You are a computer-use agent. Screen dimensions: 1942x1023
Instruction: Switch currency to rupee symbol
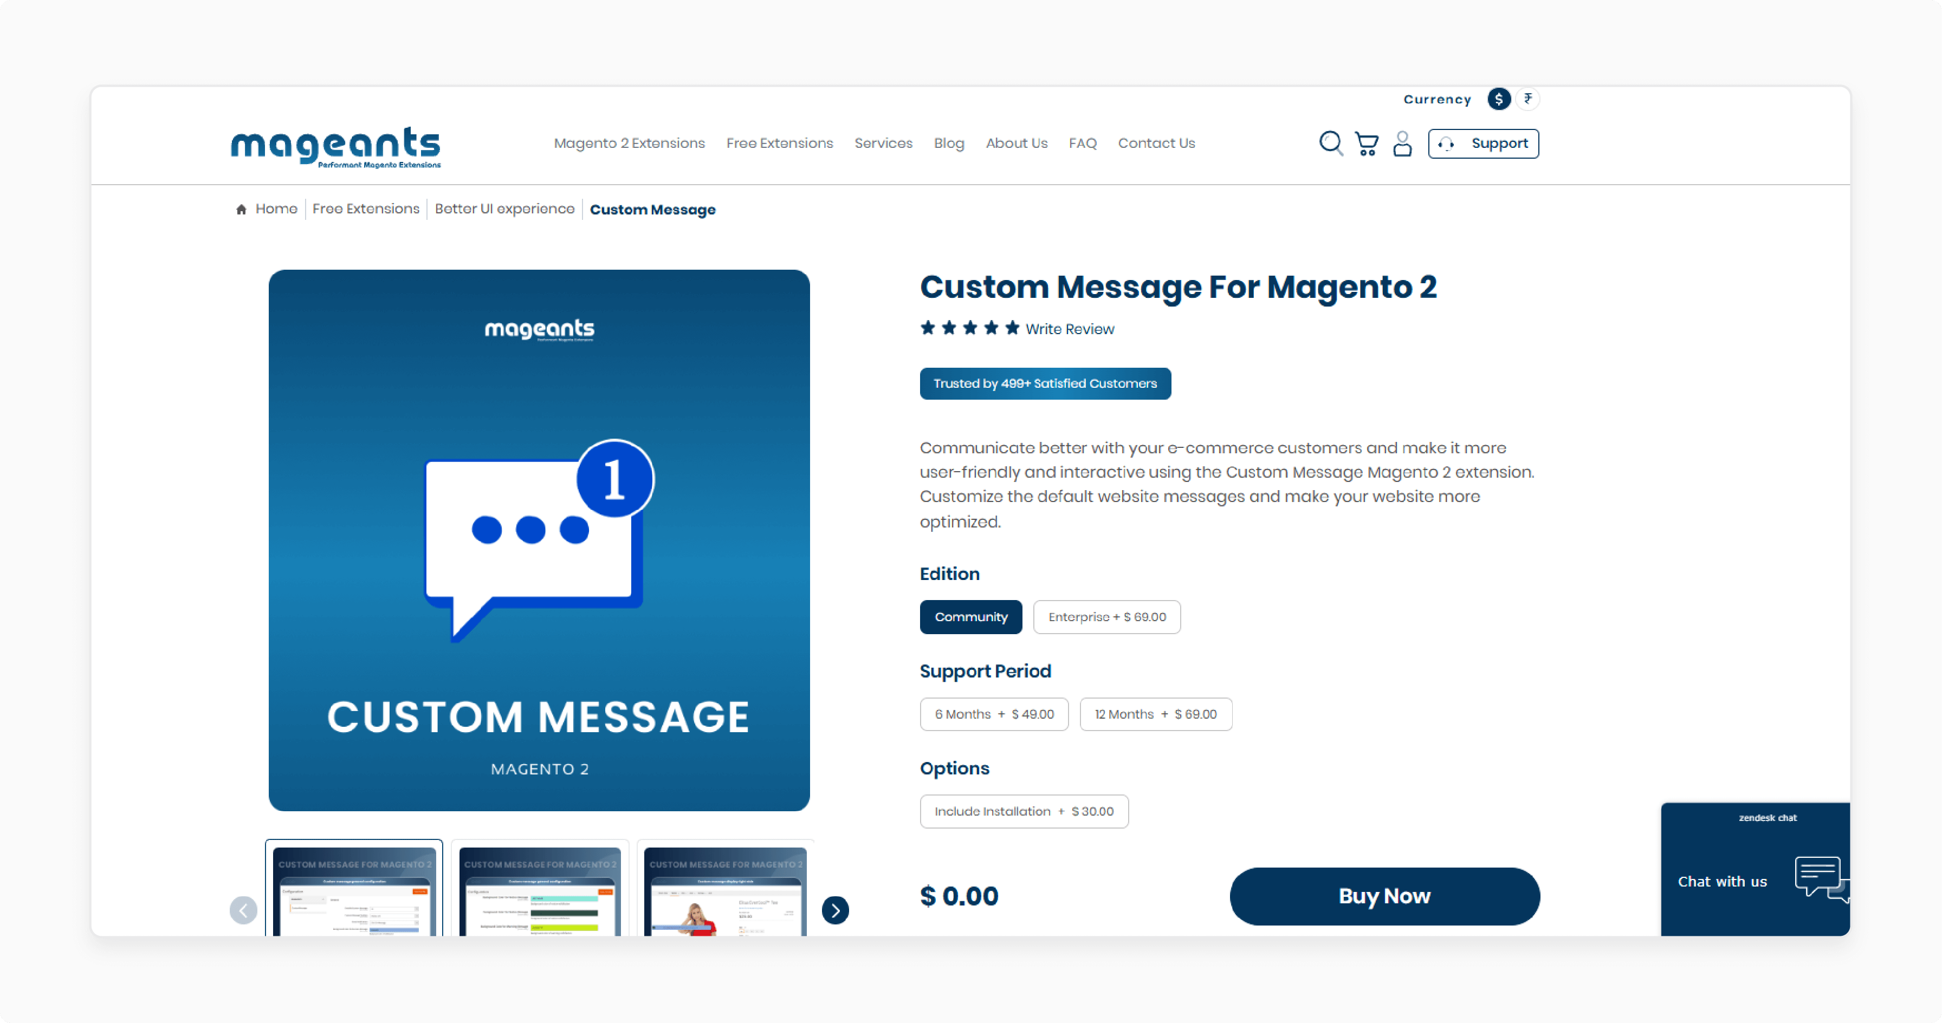click(x=1528, y=99)
